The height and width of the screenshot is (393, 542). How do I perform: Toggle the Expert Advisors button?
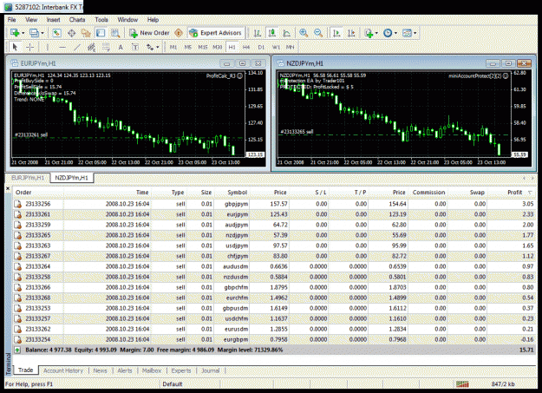(216, 33)
